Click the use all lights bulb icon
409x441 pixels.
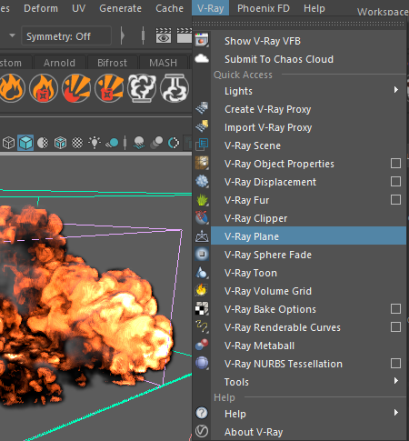pyautogui.click(x=95, y=143)
